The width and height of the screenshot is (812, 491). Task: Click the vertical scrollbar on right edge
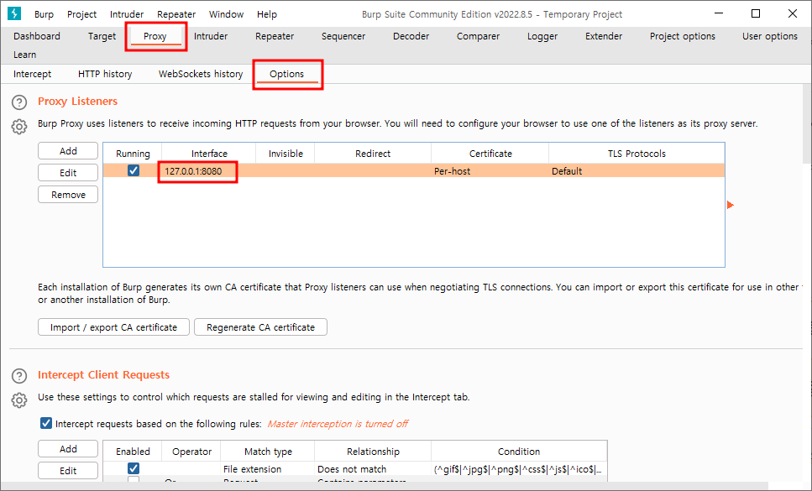(x=807, y=124)
